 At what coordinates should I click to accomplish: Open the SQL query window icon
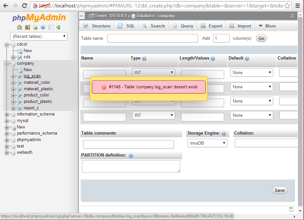(35, 27)
